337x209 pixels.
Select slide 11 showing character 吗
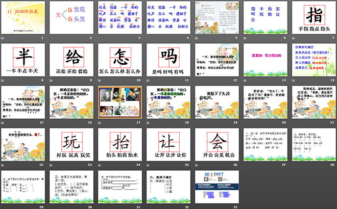pyautogui.click(x=168, y=60)
